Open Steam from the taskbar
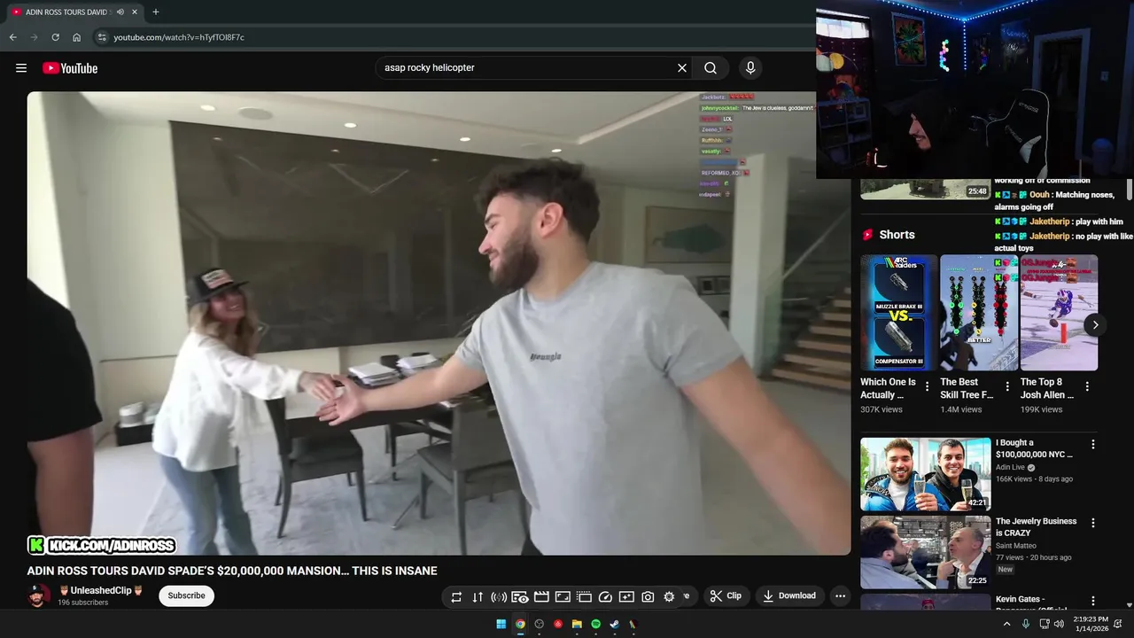 pyautogui.click(x=615, y=624)
